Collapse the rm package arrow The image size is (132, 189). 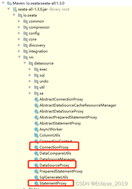[19, 57]
